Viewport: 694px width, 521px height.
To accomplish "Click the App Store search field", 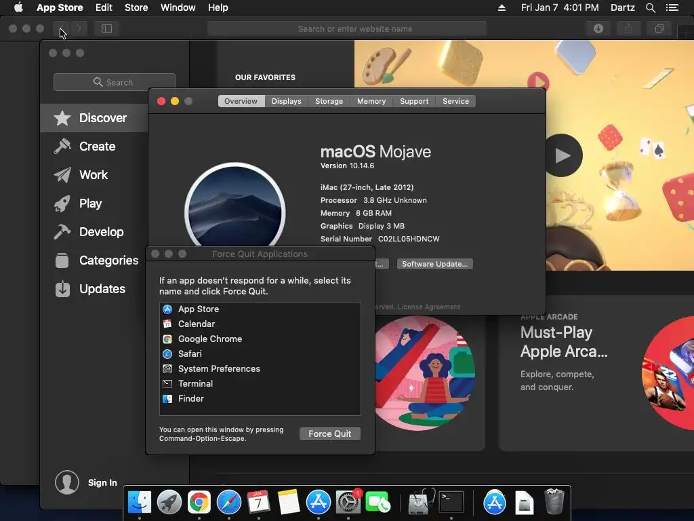I will (114, 82).
